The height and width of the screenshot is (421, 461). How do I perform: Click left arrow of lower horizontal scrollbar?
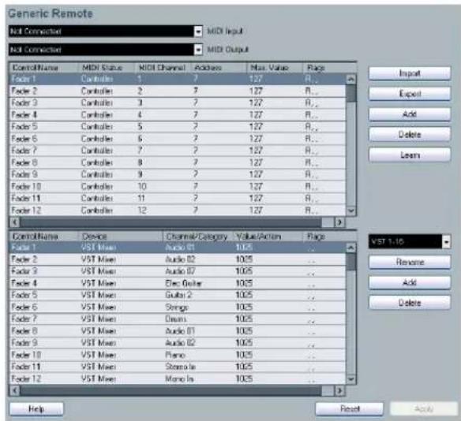coord(15,390)
